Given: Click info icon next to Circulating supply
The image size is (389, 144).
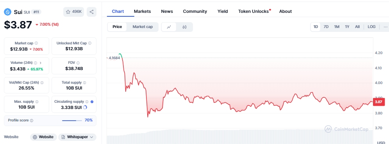Looking at the screenshot, I should click(x=87, y=102).
